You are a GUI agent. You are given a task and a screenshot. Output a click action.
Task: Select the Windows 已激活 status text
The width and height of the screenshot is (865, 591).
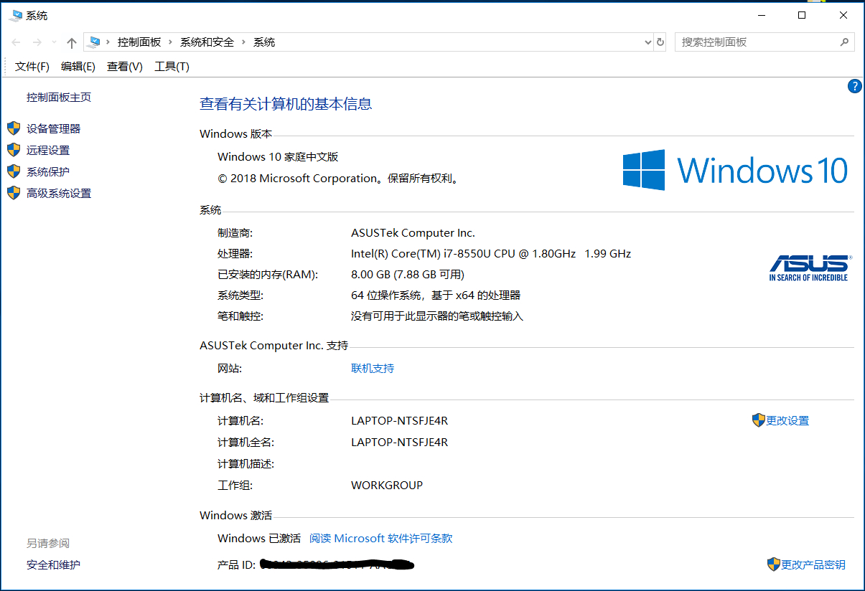[259, 539]
